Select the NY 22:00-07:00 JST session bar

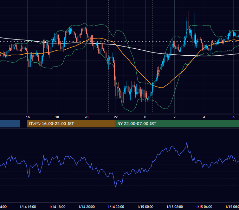point(177,124)
